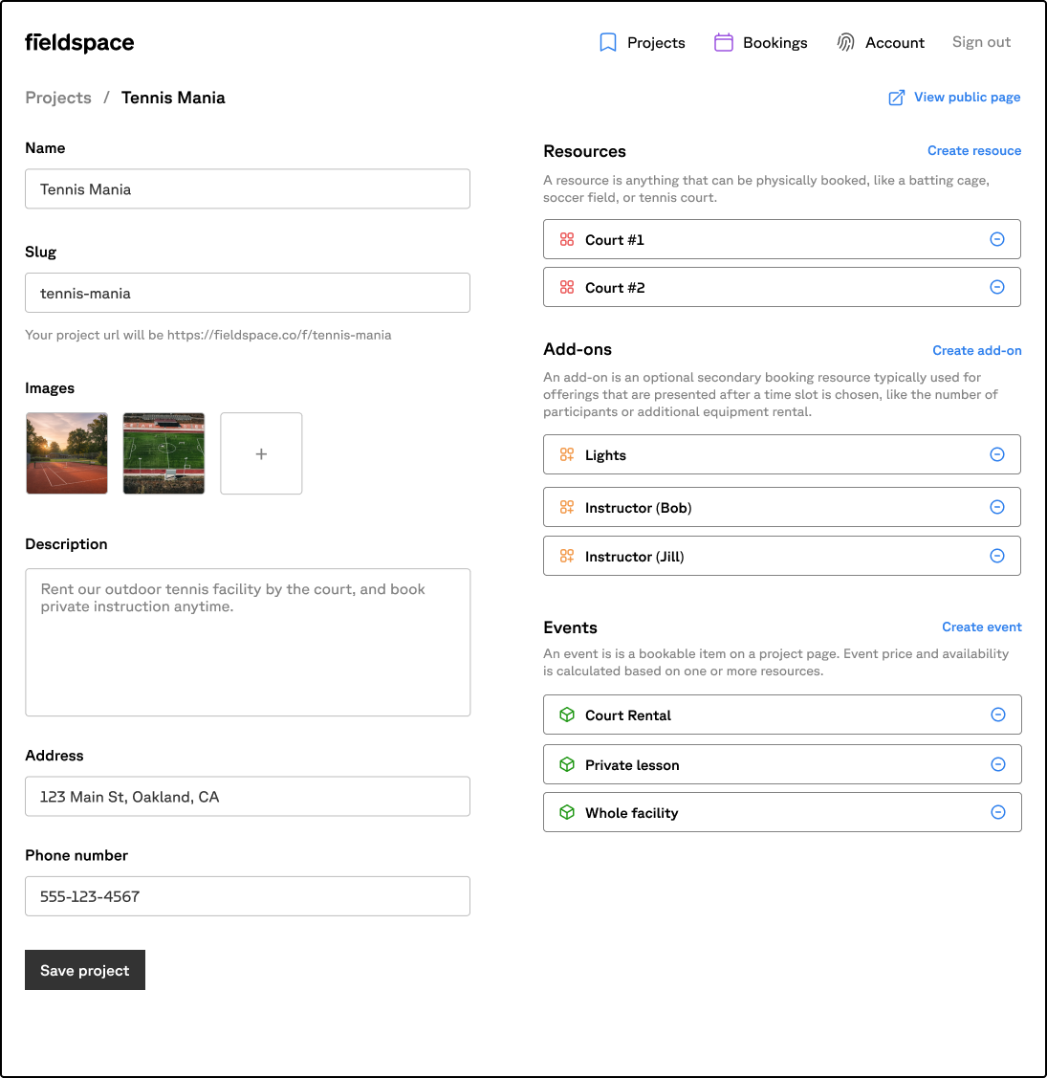Image resolution: width=1047 pixels, height=1078 pixels.
Task: Click the red grid icon of Court #1
Action: coord(566,239)
